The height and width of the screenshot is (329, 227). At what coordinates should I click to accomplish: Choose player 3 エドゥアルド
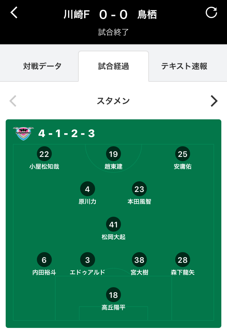pyautogui.click(x=88, y=264)
